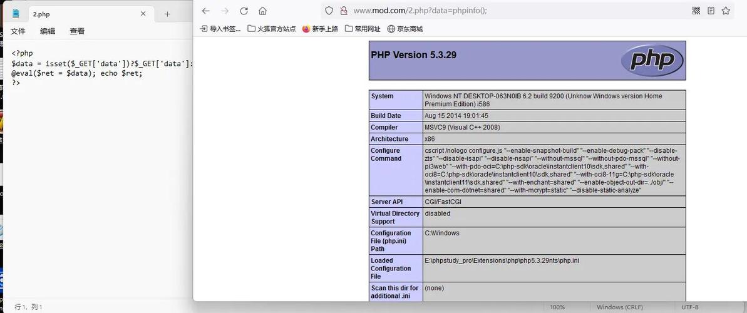
Task: Click the $data = isset code line
Action: click(x=102, y=63)
